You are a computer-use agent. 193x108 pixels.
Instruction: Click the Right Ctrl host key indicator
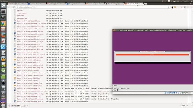[x=187, y=93]
